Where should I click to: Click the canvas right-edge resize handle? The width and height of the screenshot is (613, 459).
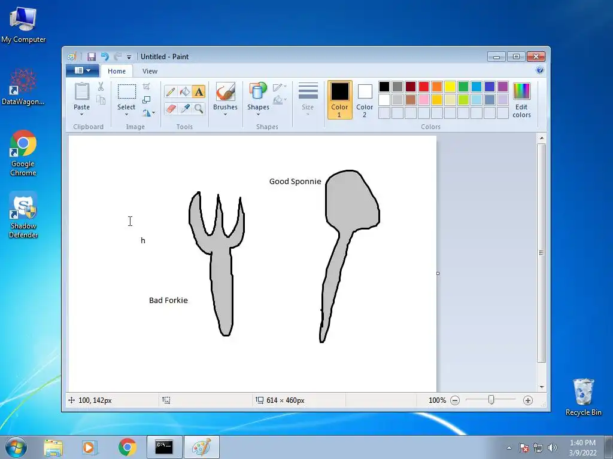pyautogui.click(x=438, y=273)
